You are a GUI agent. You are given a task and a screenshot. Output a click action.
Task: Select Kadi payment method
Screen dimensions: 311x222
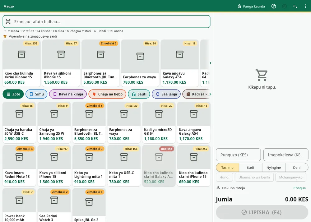click(x=250, y=168)
